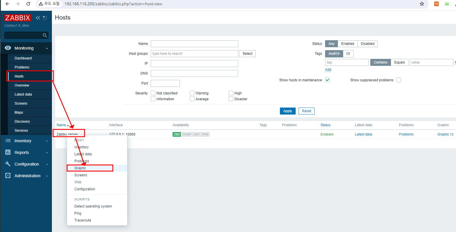Open the green browser extension icon
456x232 pixels.
point(447,4)
